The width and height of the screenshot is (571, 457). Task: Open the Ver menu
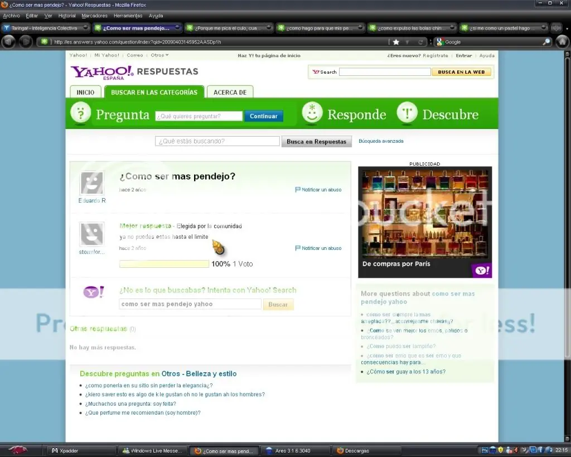(x=48, y=16)
